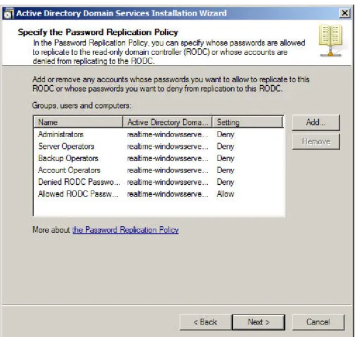Open the Add accounts dialog

point(316,123)
